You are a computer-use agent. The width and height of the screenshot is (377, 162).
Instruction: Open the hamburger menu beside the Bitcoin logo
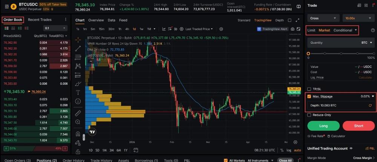(7, 6)
